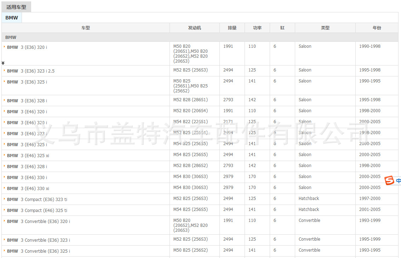Click engine cell M52 B28 (286S1)
This screenshot has width=401, height=258.
(190, 100)
